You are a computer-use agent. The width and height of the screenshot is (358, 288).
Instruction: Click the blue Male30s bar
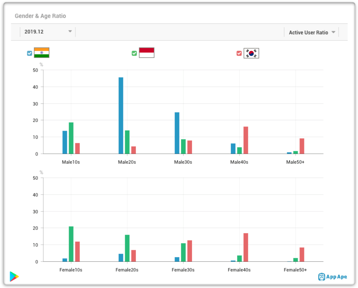pyautogui.click(x=177, y=133)
